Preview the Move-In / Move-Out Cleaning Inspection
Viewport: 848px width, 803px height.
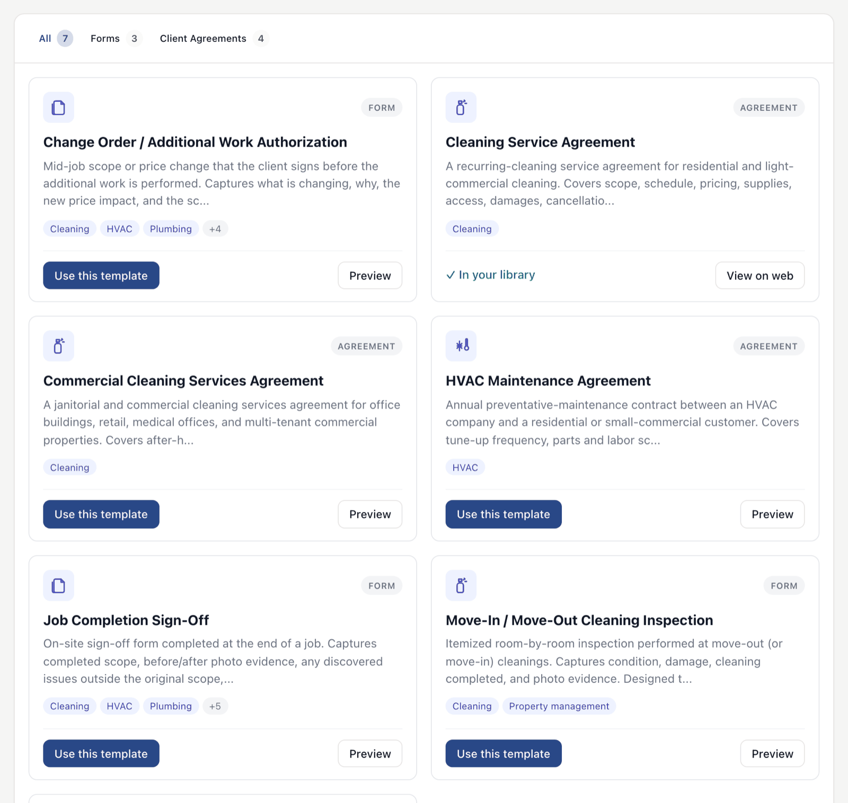pos(772,754)
